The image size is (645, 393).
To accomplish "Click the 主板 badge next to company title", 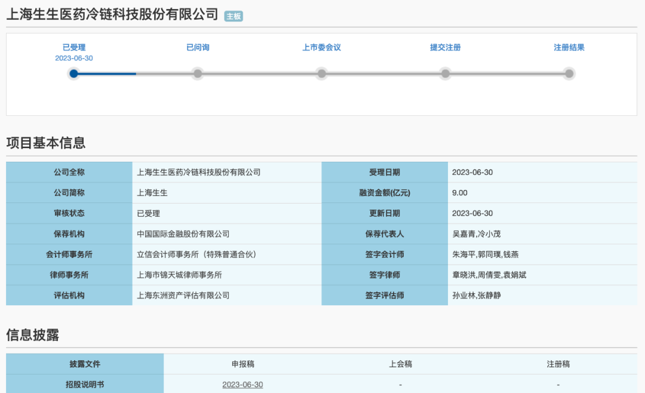I will coord(234,17).
